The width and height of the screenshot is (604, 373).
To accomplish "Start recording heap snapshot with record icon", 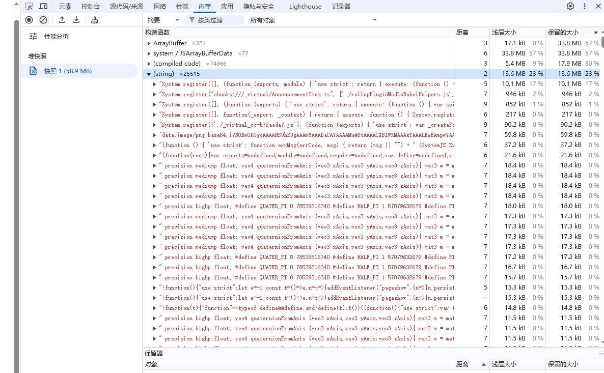I will pyautogui.click(x=29, y=20).
